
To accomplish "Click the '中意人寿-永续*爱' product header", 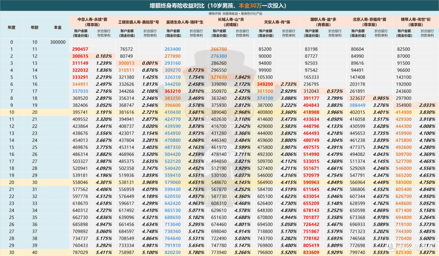I will (92, 22).
